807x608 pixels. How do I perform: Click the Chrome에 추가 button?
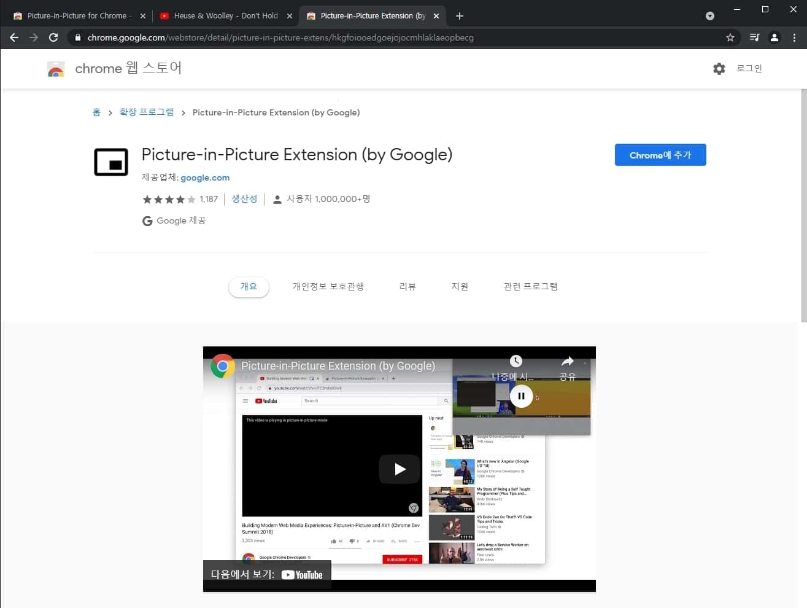coord(660,155)
